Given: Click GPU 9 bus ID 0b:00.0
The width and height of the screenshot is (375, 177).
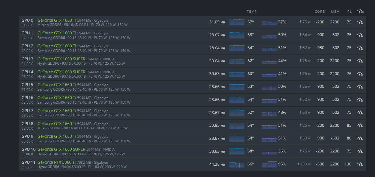Looking at the screenshot, I should [x=27, y=141].
